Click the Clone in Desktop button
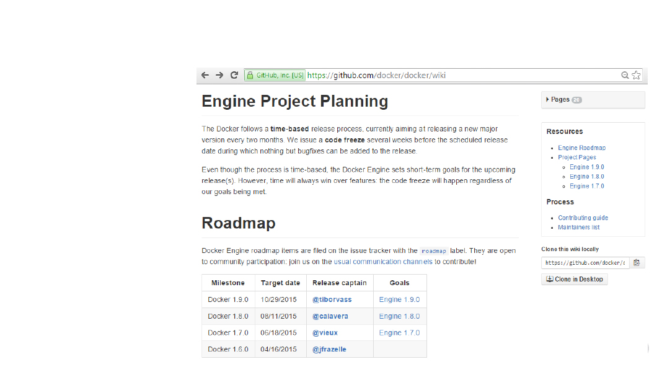 (x=574, y=279)
